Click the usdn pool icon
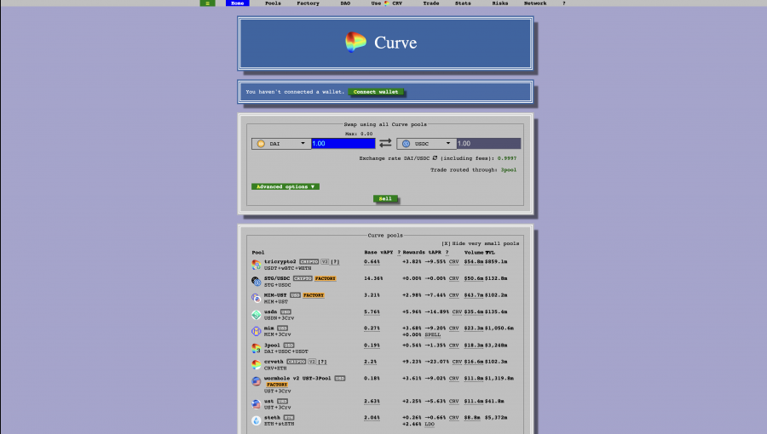The width and height of the screenshot is (767, 434). click(x=256, y=314)
